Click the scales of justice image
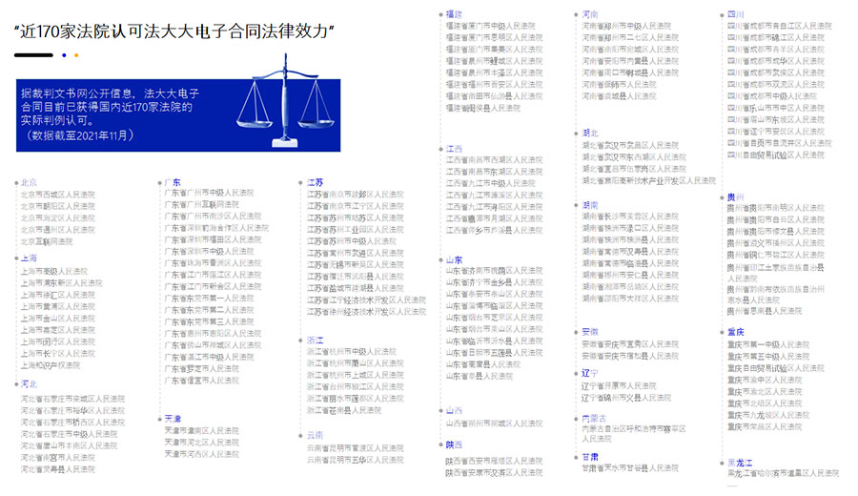Viewport: 858px width, 496px height. point(285,101)
